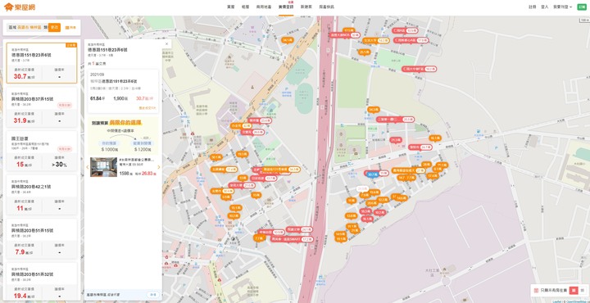The height and width of the screenshot is (303, 590).
Task: Select the listing card priced 31.9 萬/坪
Action: point(42,107)
